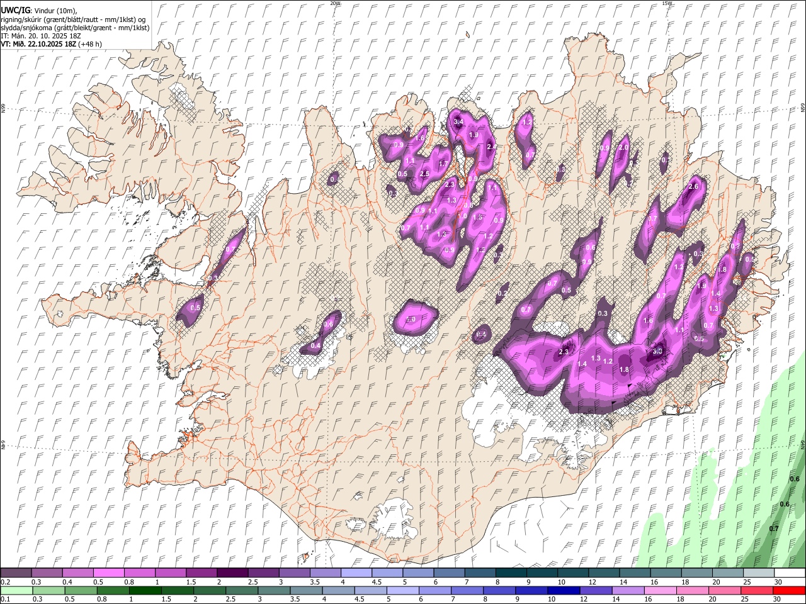Click the pale gray snow scale swatch at 25
This screenshot has width=806, height=604.
coord(758,573)
